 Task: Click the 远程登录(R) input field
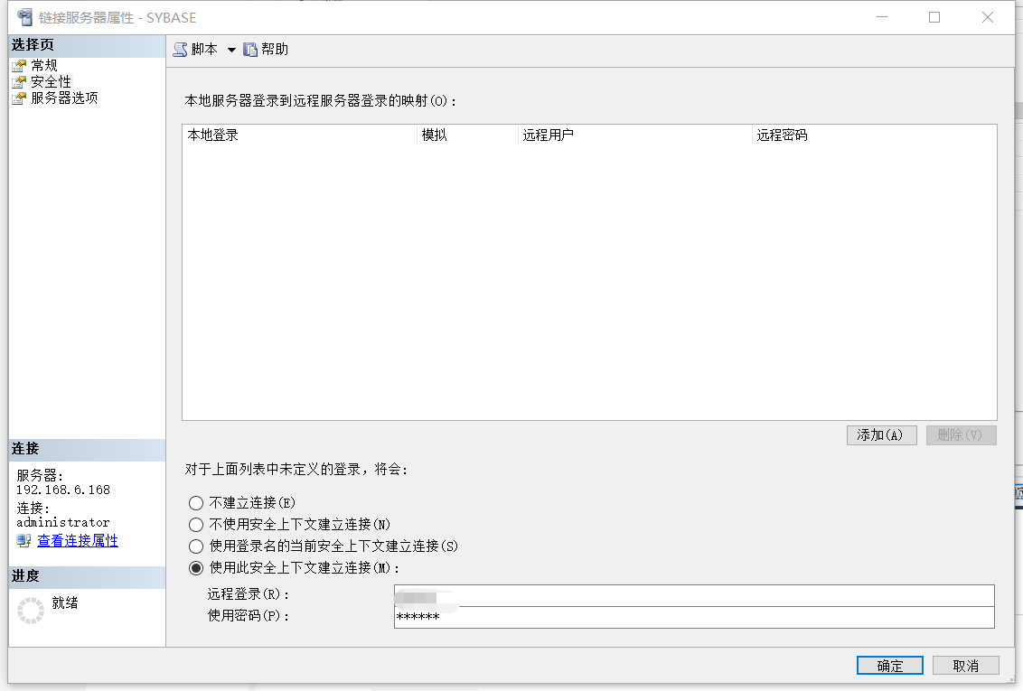pos(694,596)
